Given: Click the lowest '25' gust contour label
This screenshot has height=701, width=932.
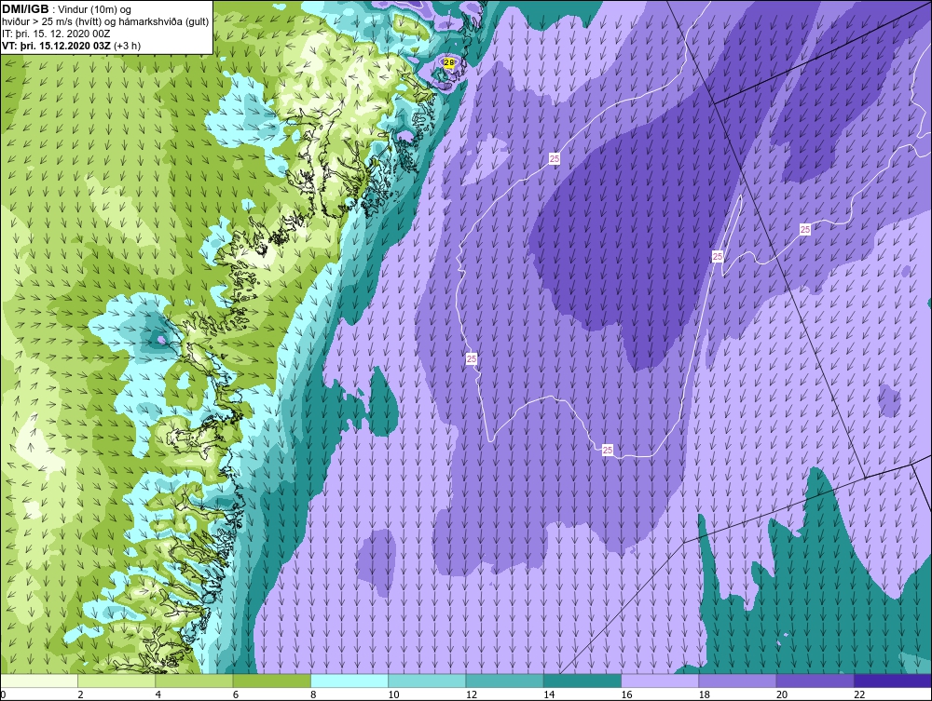Looking at the screenshot, I should (608, 450).
